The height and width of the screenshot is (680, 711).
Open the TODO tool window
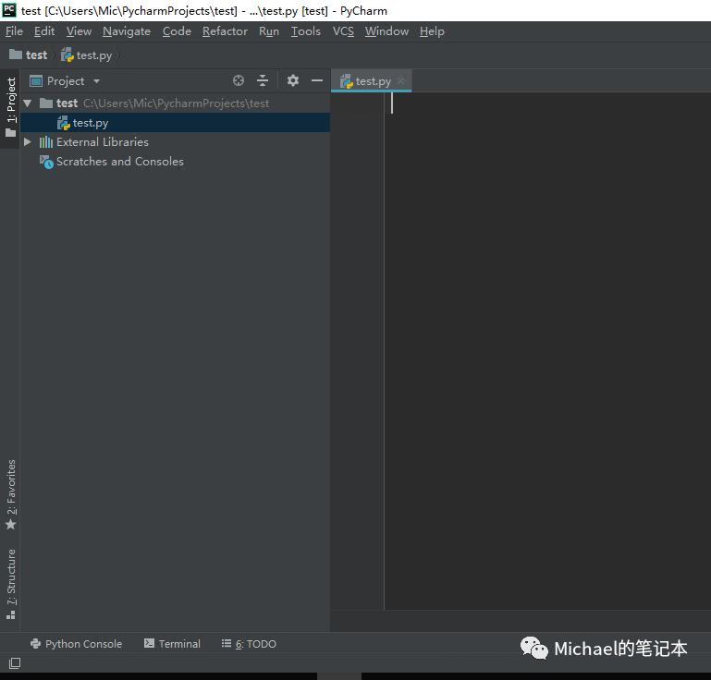(249, 644)
